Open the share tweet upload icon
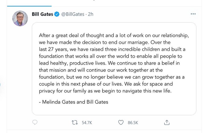 [167, 122]
